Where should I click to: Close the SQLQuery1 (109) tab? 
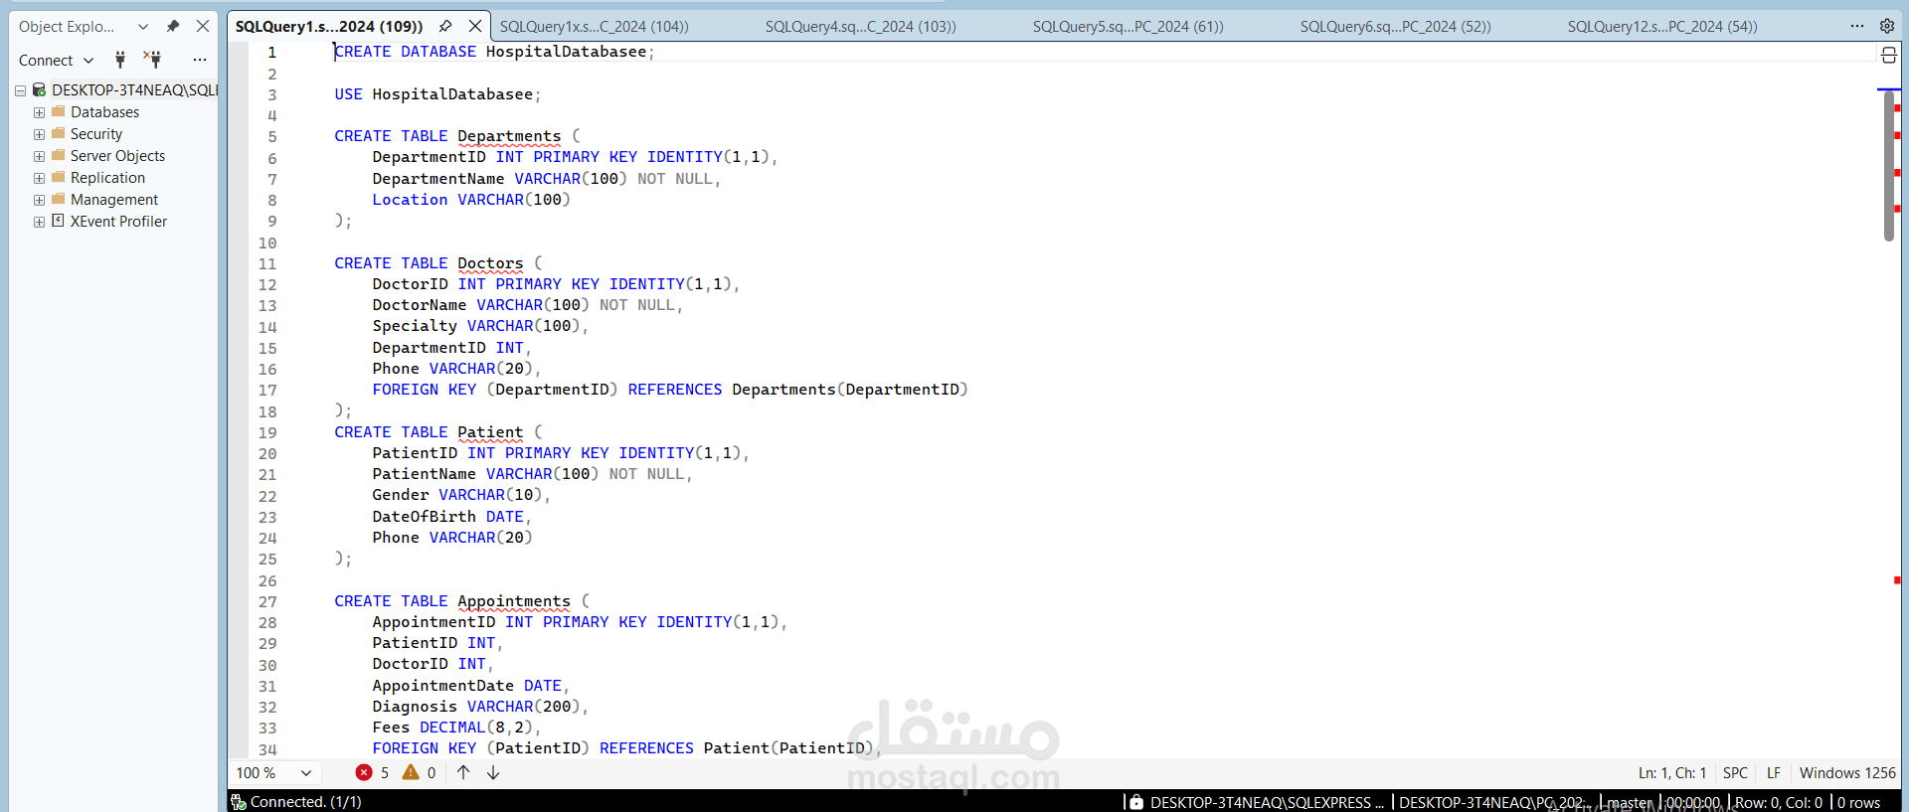click(475, 26)
